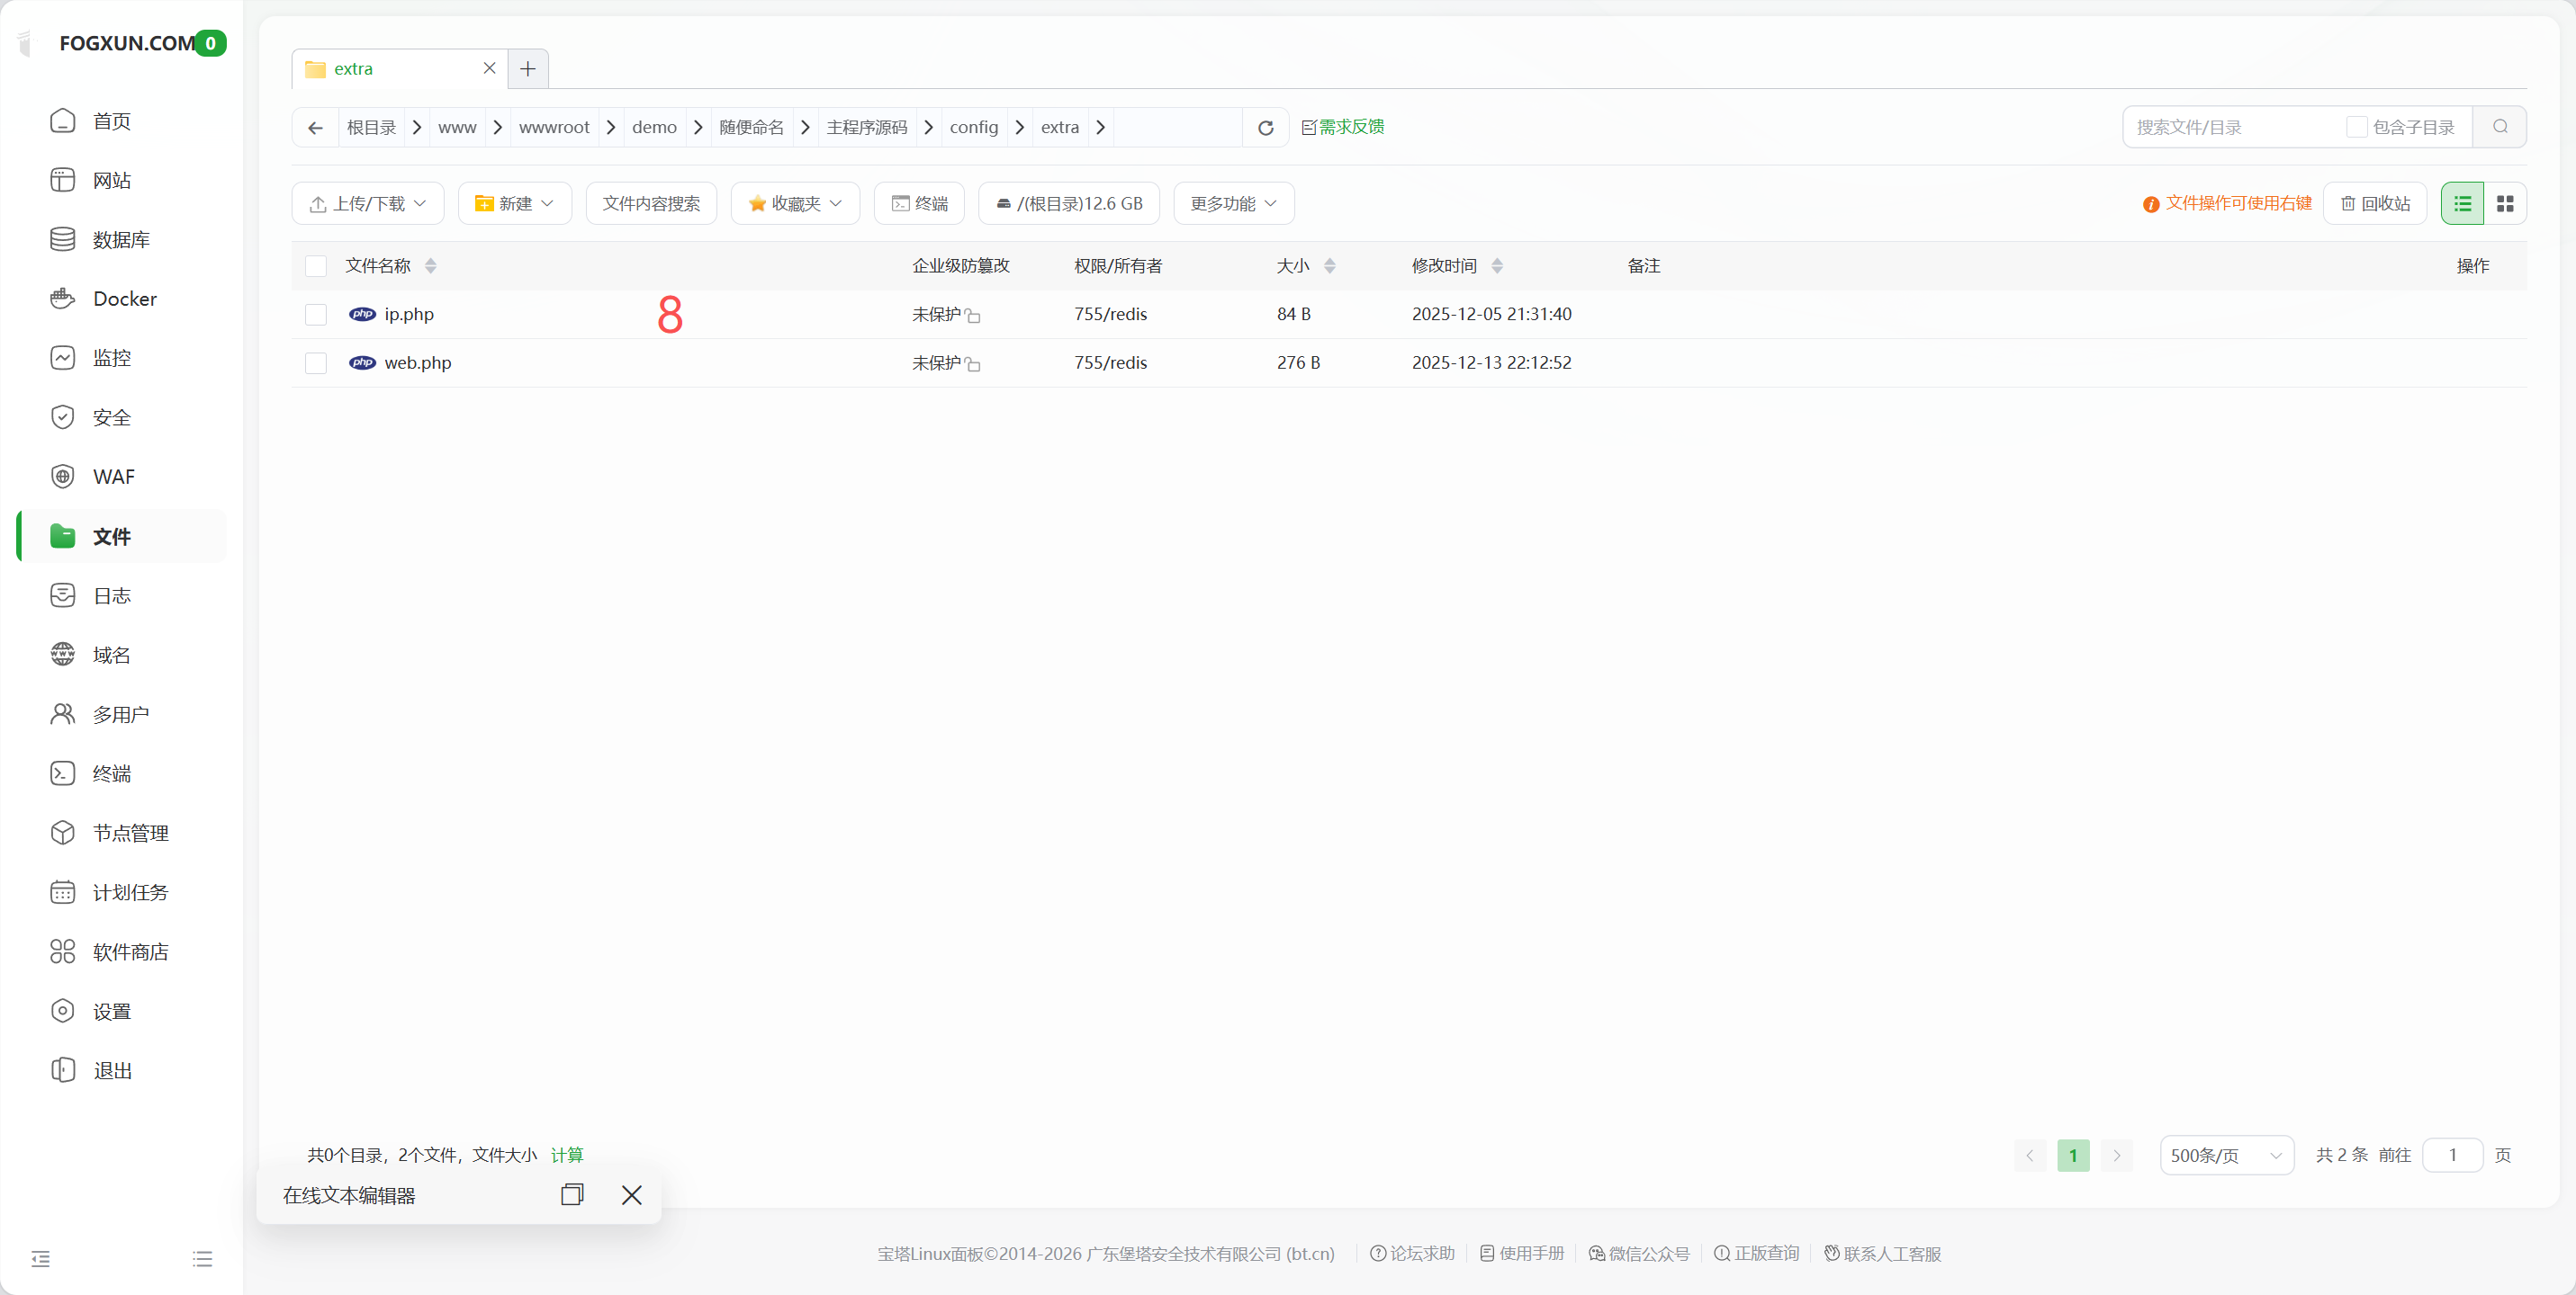Restore the online text editor window
The height and width of the screenshot is (1295, 2576).
tap(572, 1195)
